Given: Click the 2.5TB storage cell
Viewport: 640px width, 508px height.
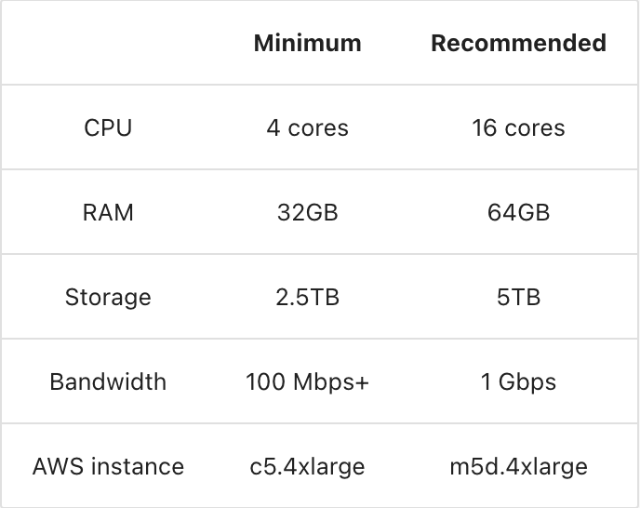Looking at the screenshot, I should point(307,298).
